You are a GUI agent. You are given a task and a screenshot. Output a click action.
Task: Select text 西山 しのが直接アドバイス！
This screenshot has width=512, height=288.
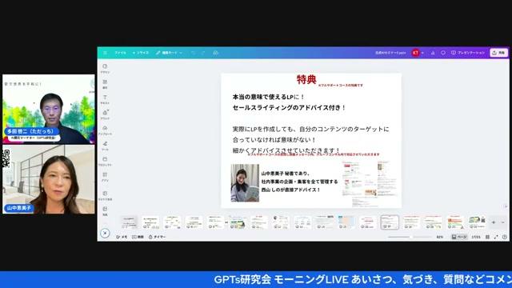click(x=290, y=190)
